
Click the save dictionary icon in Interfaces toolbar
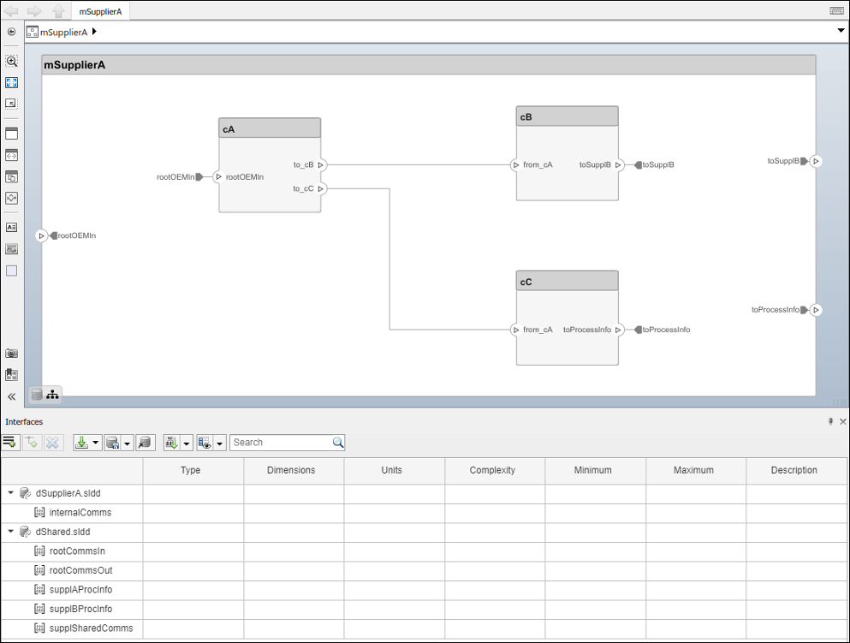tap(111, 443)
